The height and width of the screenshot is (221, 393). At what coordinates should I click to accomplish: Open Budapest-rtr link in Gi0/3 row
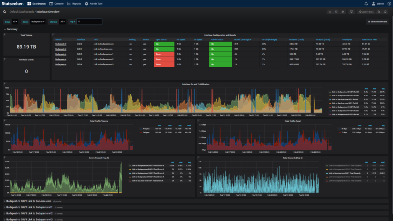click(61, 59)
